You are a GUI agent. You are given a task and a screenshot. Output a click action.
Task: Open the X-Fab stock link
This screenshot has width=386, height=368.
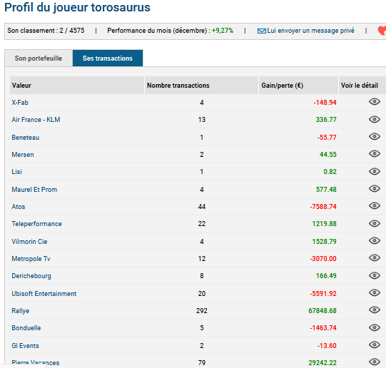coord(20,103)
